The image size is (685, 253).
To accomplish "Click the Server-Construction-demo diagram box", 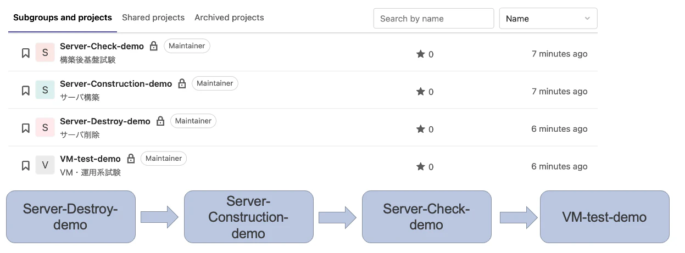I will (x=249, y=217).
